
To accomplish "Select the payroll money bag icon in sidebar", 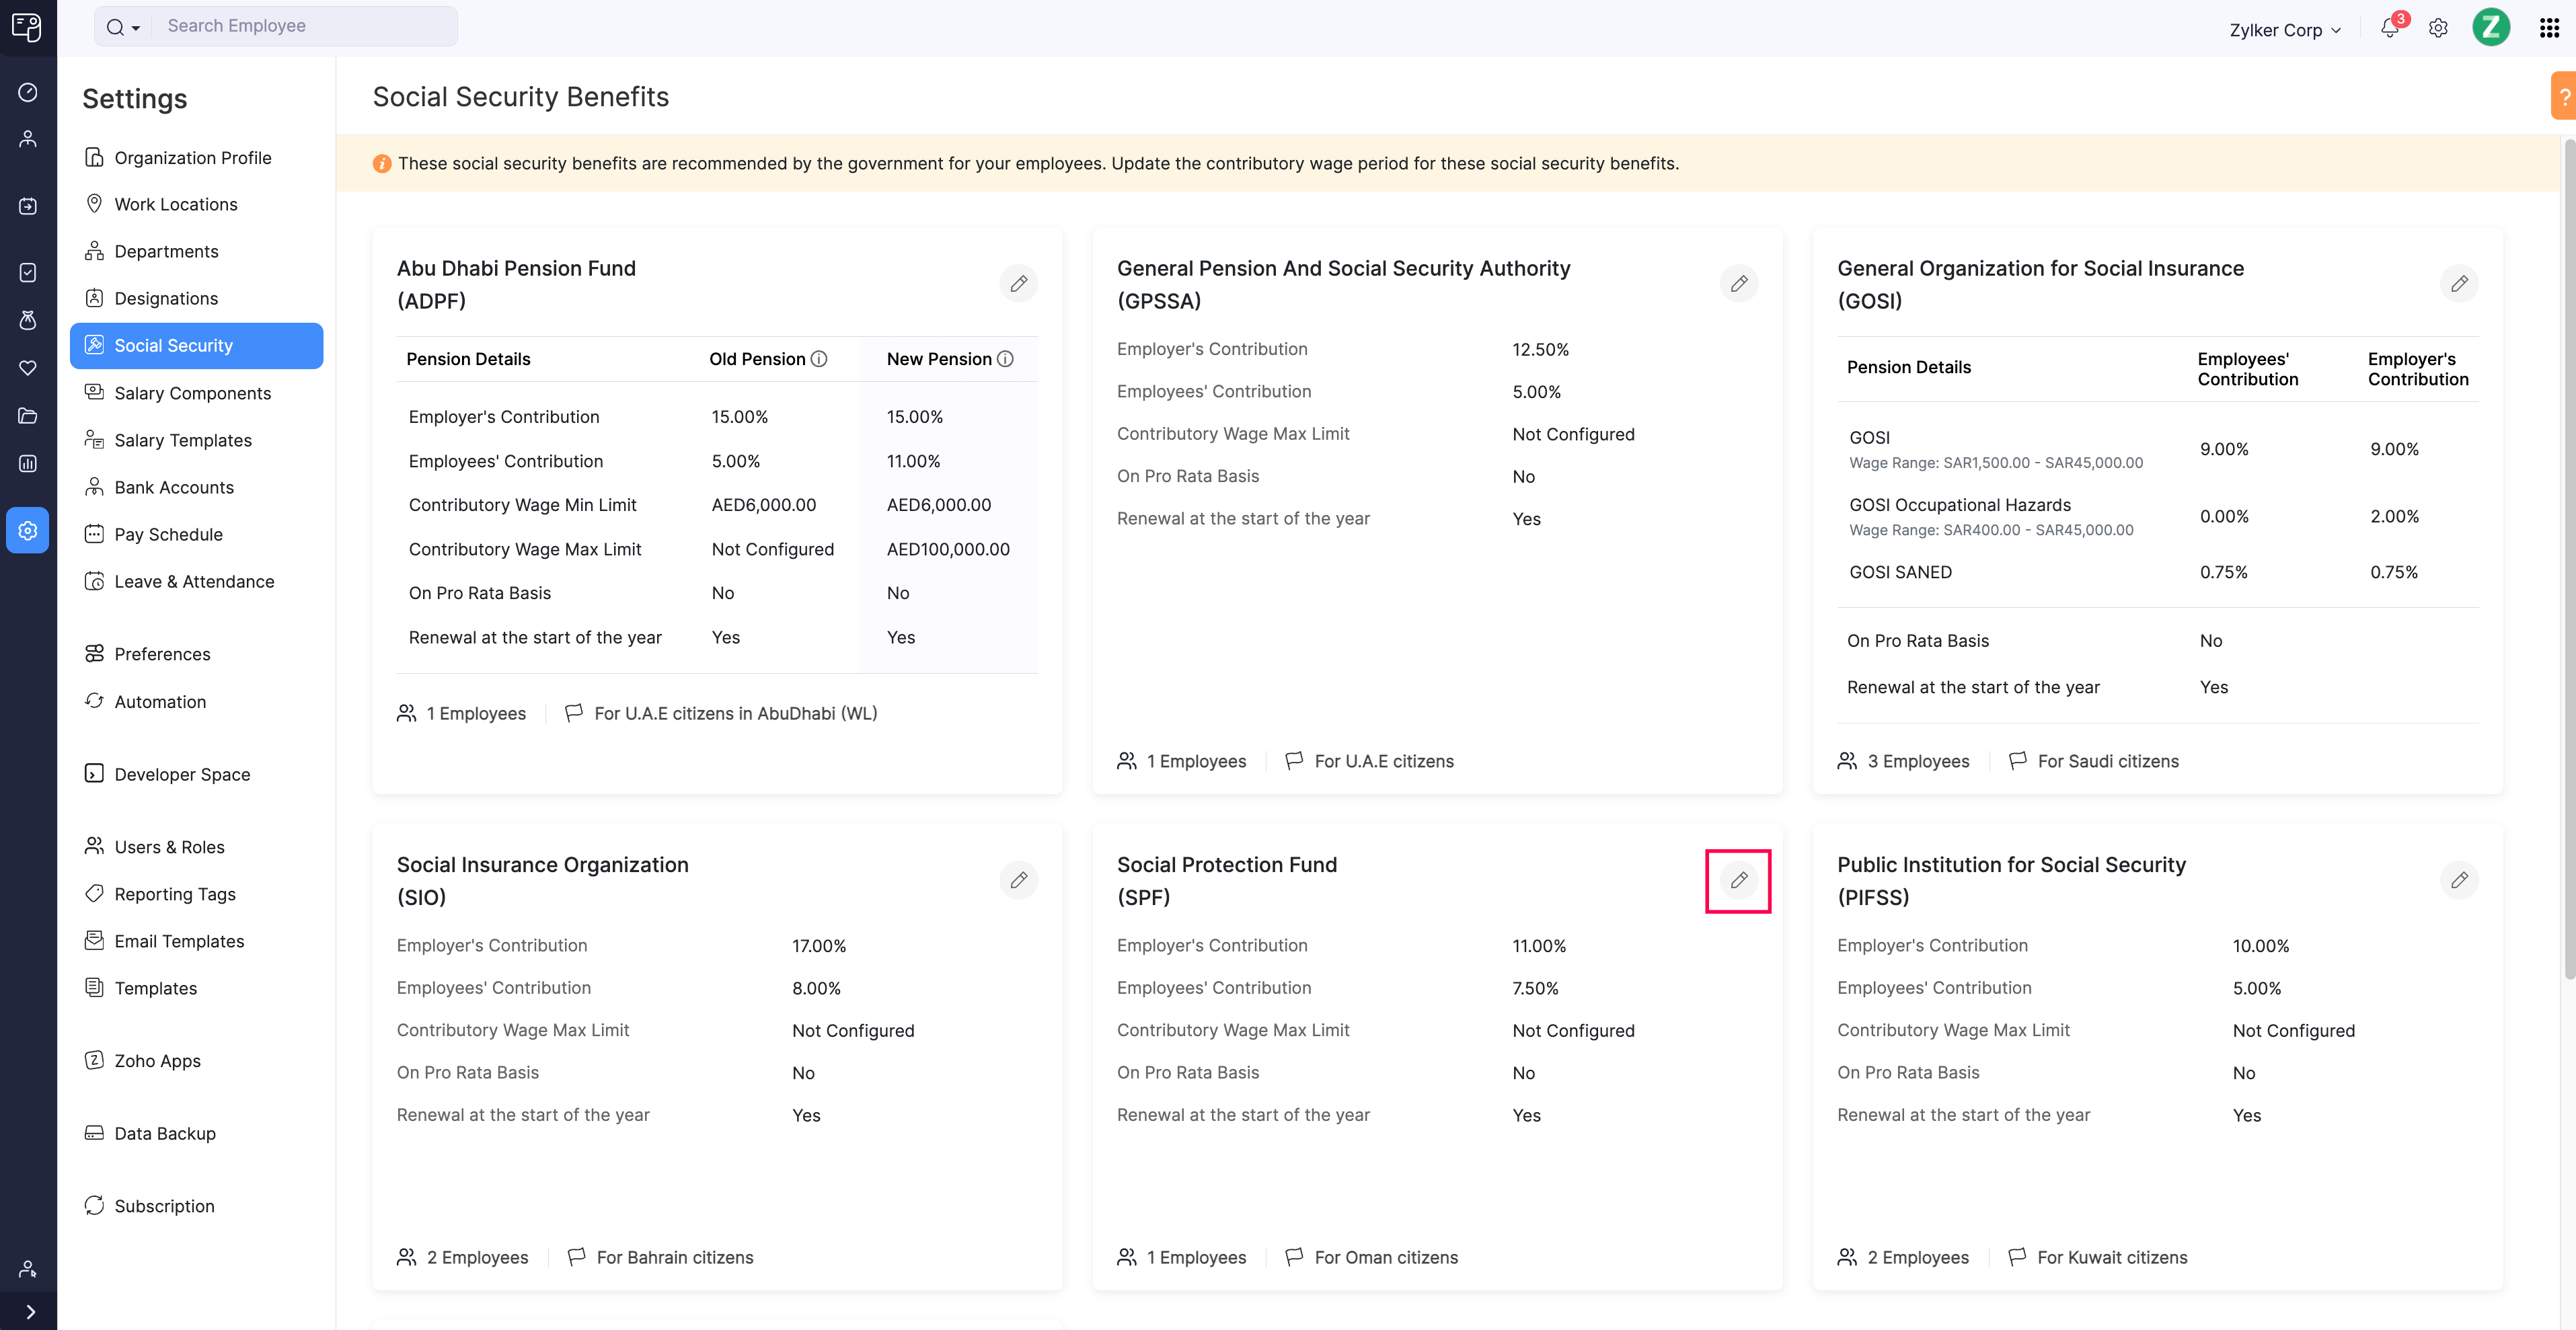I will (28, 320).
